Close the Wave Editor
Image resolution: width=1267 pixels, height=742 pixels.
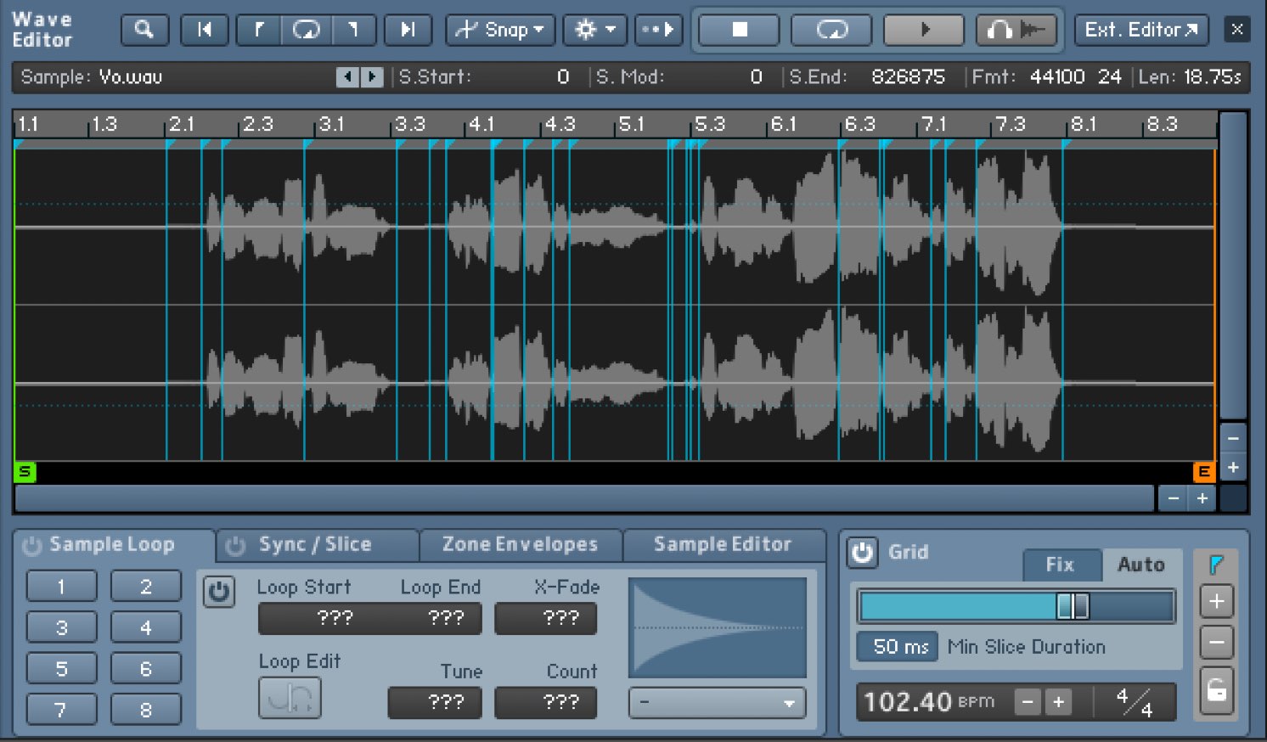(1237, 30)
